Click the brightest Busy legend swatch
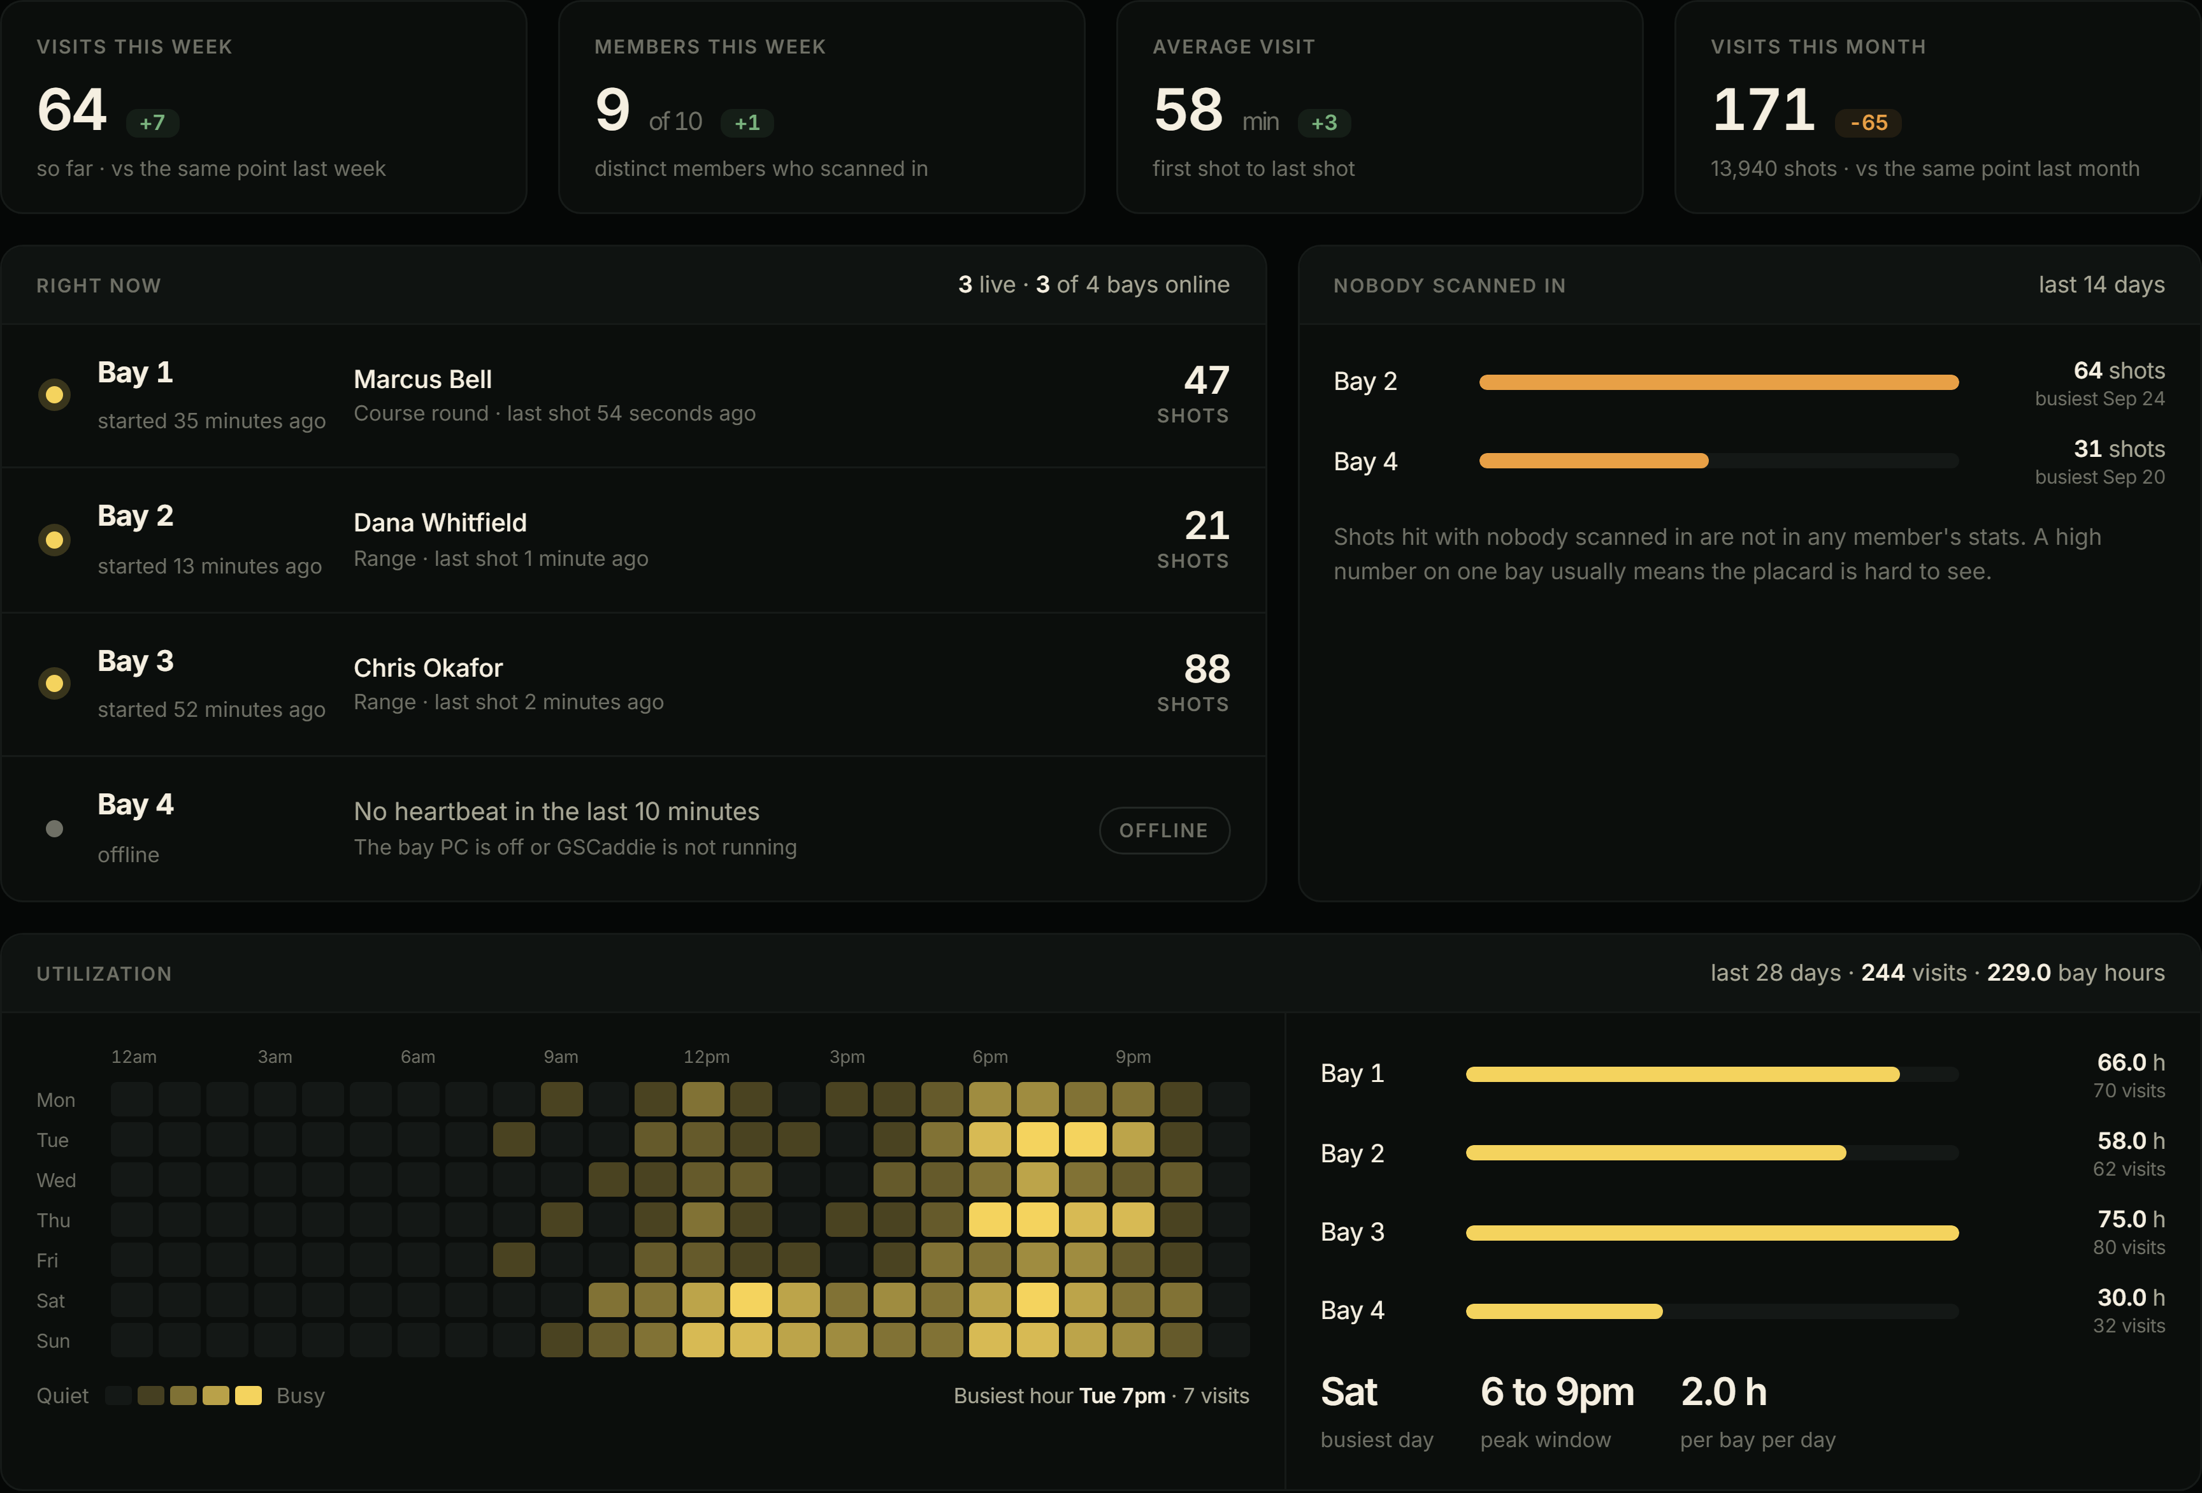The height and width of the screenshot is (1493, 2202). coord(248,1396)
